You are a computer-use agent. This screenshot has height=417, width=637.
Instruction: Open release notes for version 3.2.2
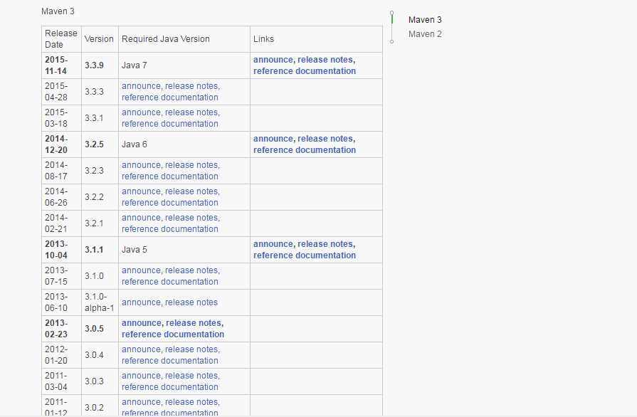tap(191, 191)
